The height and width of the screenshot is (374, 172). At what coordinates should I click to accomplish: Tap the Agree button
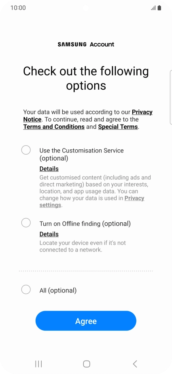coord(86,321)
